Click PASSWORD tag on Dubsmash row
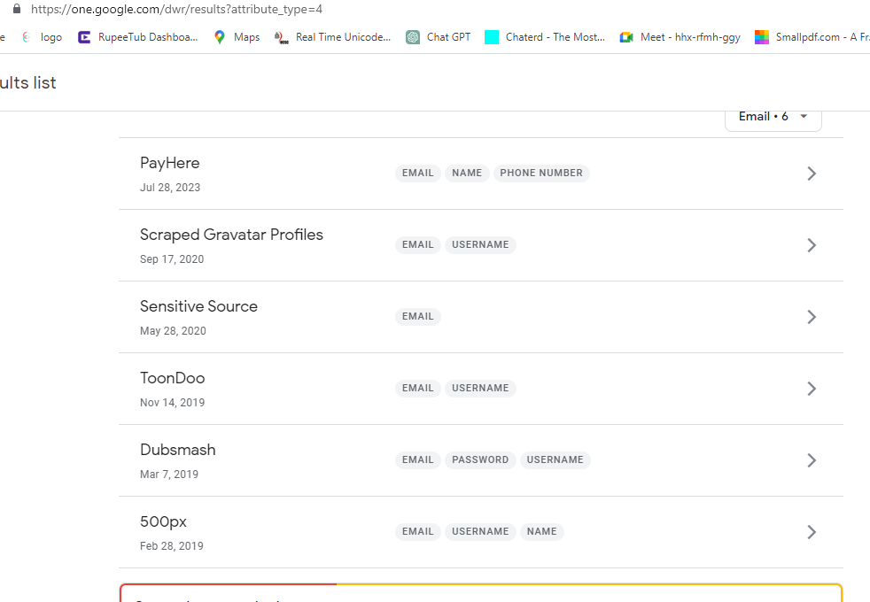 pos(480,459)
